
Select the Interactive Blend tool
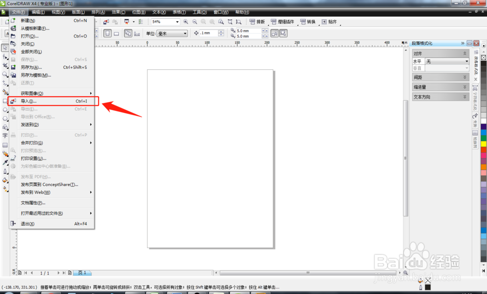coord(5,154)
